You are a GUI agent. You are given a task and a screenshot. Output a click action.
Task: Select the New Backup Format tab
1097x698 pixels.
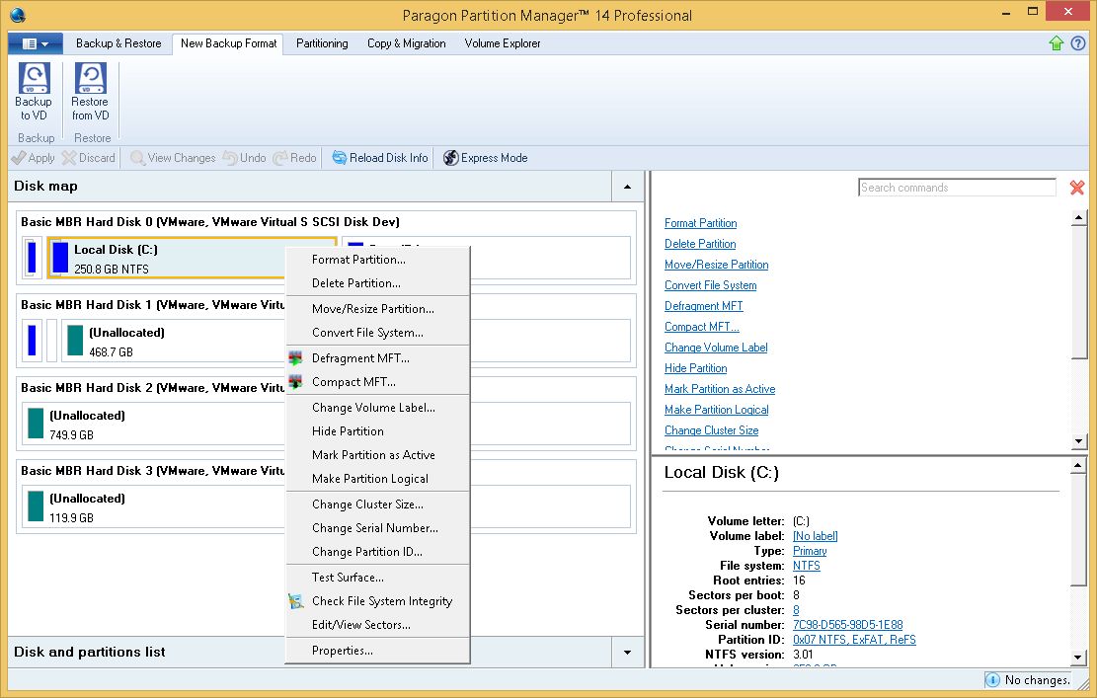(228, 43)
